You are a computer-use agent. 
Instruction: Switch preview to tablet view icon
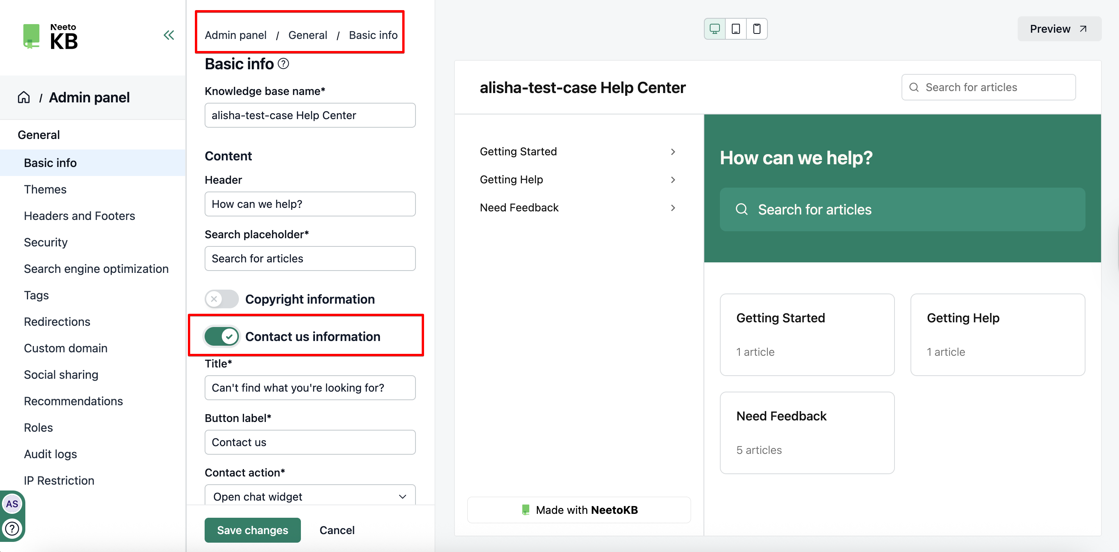(x=736, y=29)
